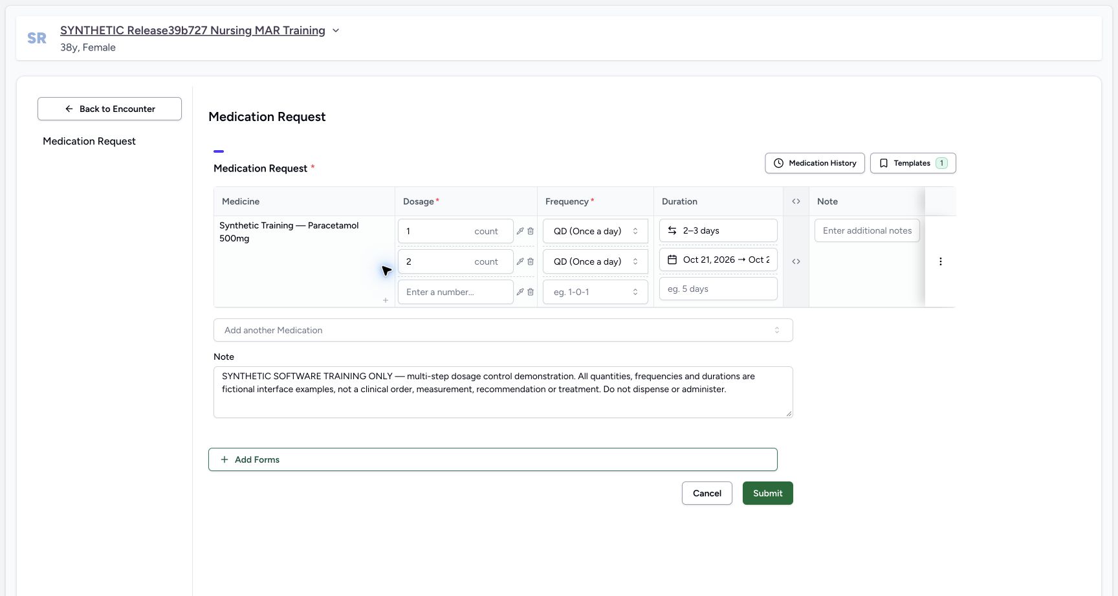This screenshot has width=1118, height=596.
Task: Click the 38y, Female patient details text
Action: click(x=88, y=47)
